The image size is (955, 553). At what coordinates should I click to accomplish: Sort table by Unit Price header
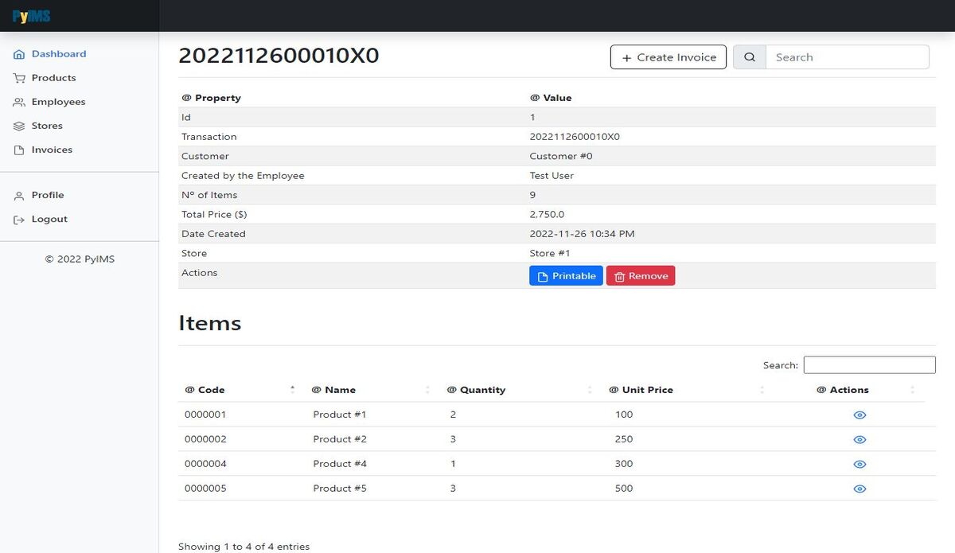[647, 390]
